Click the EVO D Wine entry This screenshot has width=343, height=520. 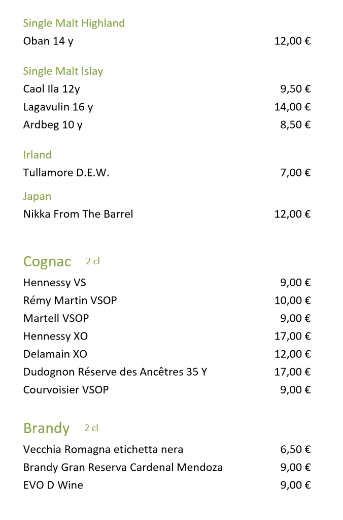53,485
